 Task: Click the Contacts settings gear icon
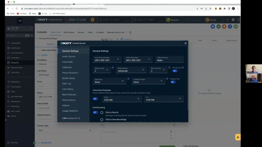coord(130,32)
